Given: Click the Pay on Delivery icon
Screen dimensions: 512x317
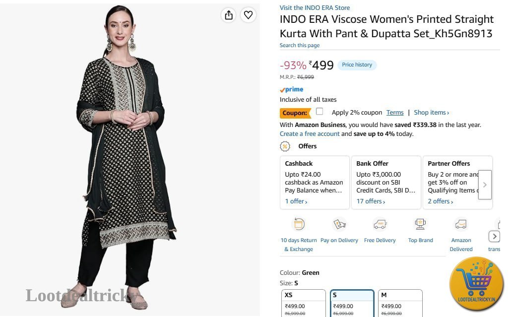Looking at the screenshot, I should coord(339,224).
